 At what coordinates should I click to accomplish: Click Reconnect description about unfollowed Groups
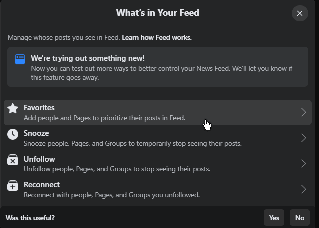pos(112,195)
